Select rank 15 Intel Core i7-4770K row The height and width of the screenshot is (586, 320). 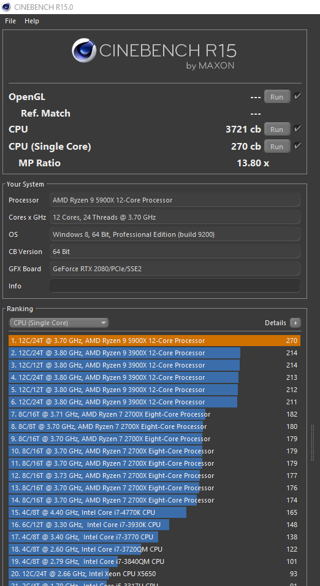154,512
